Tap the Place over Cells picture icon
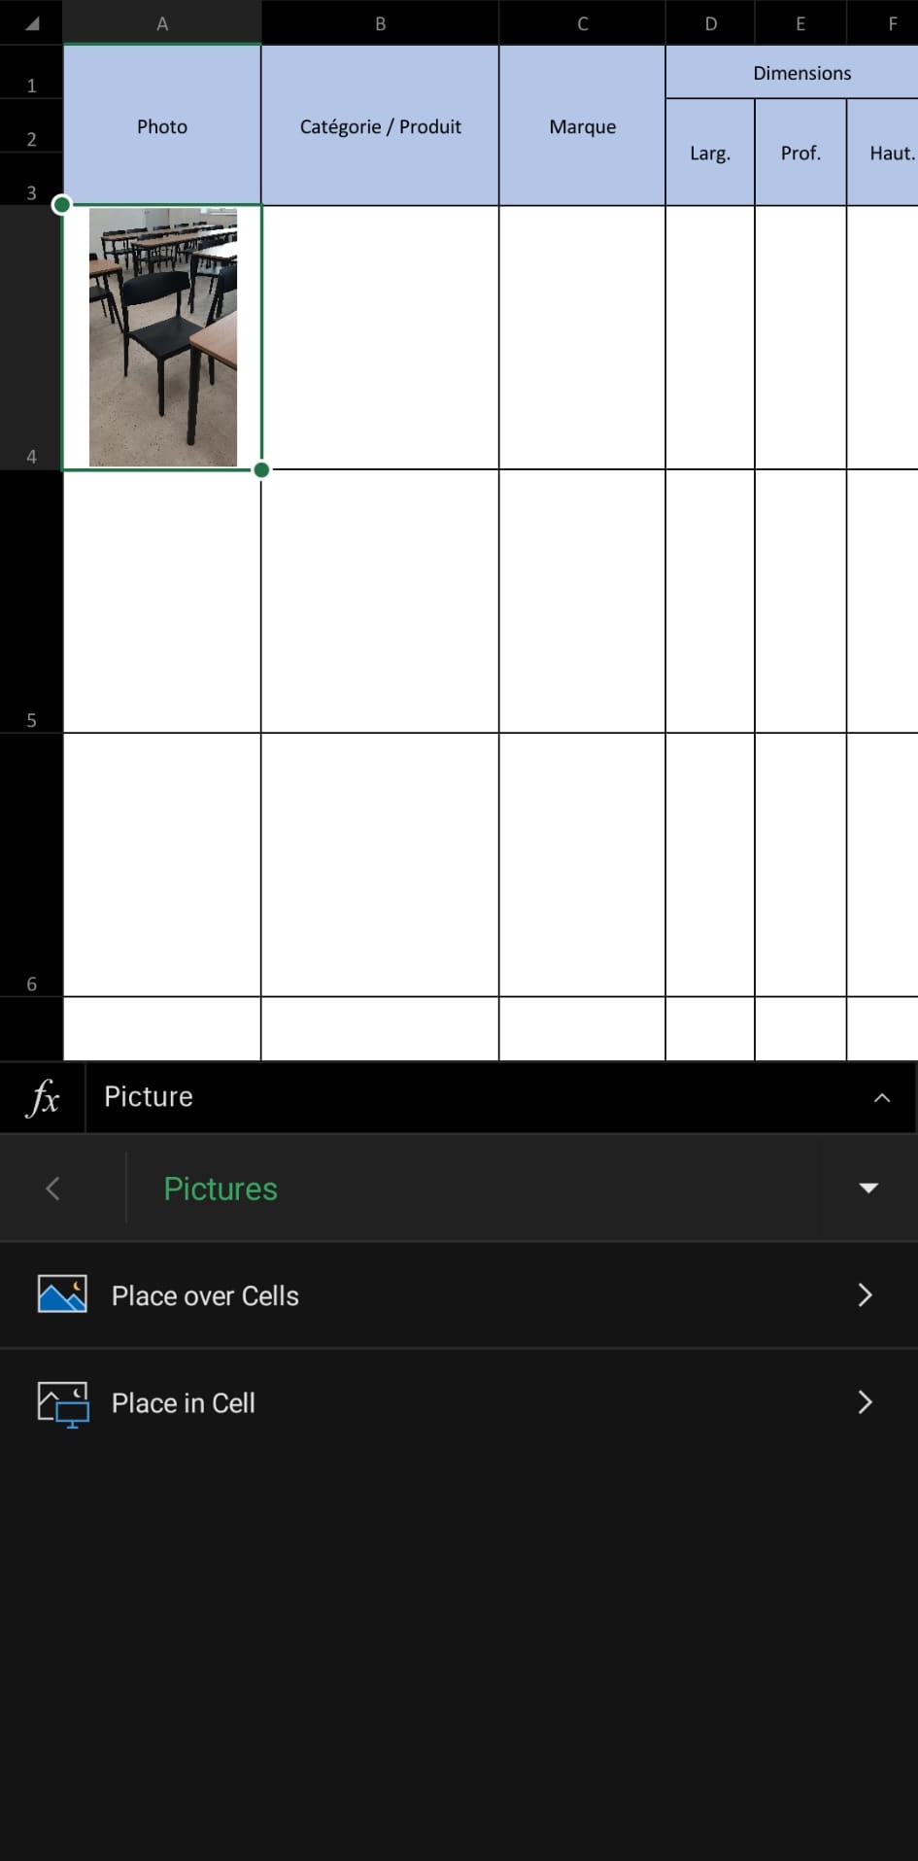This screenshot has height=1861, width=918. coord(62,1294)
